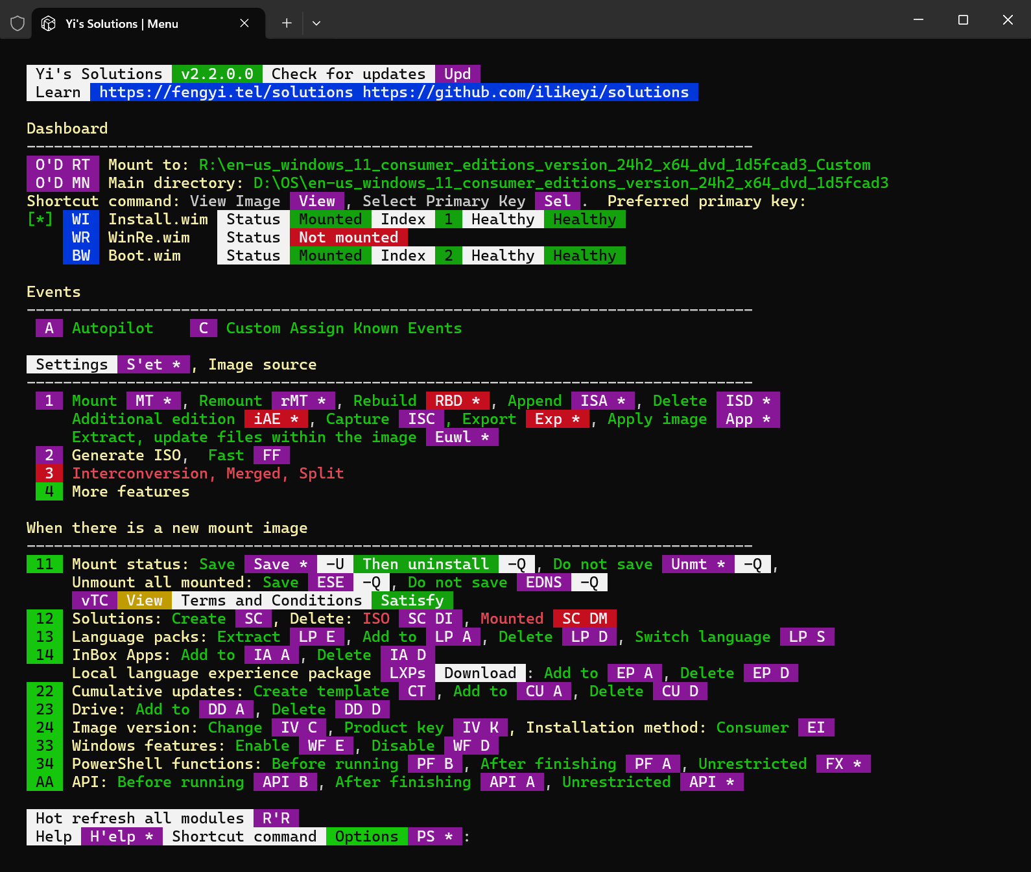Click the blue WI Install.wim badge
The image size is (1031, 872).
(81, 219)
